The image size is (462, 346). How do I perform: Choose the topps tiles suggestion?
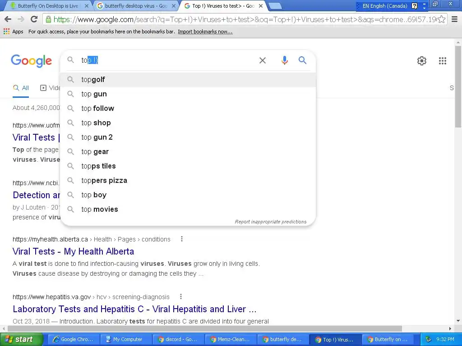click(x=188, y=166)
